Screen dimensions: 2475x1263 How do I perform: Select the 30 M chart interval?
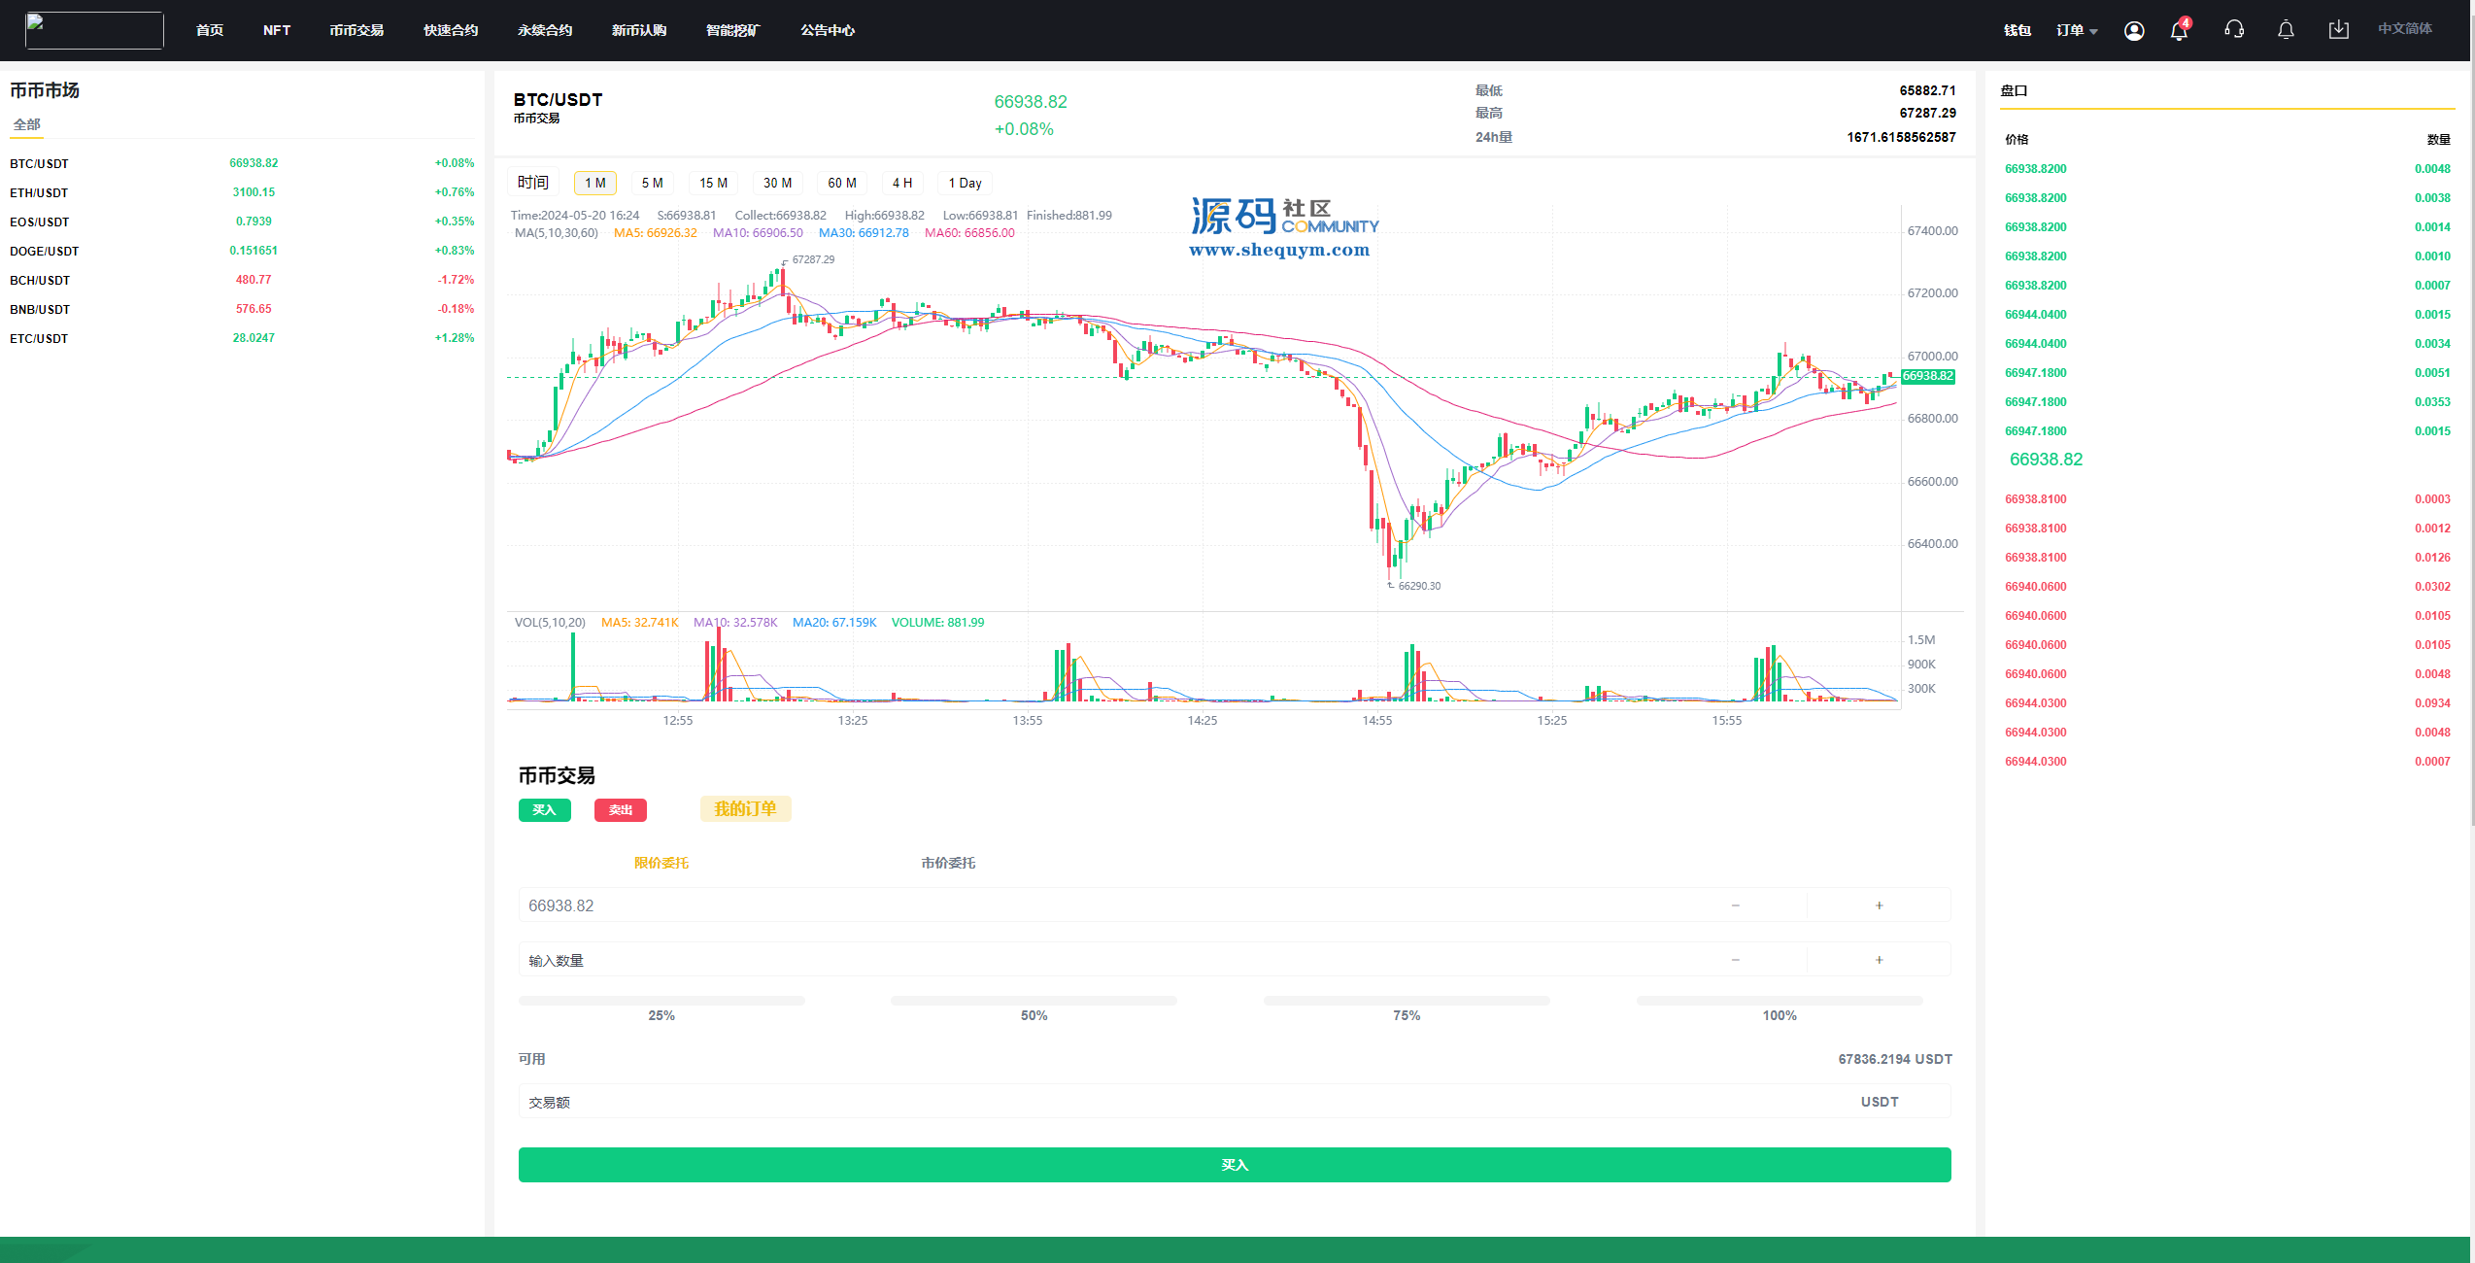tap(777, 183)
